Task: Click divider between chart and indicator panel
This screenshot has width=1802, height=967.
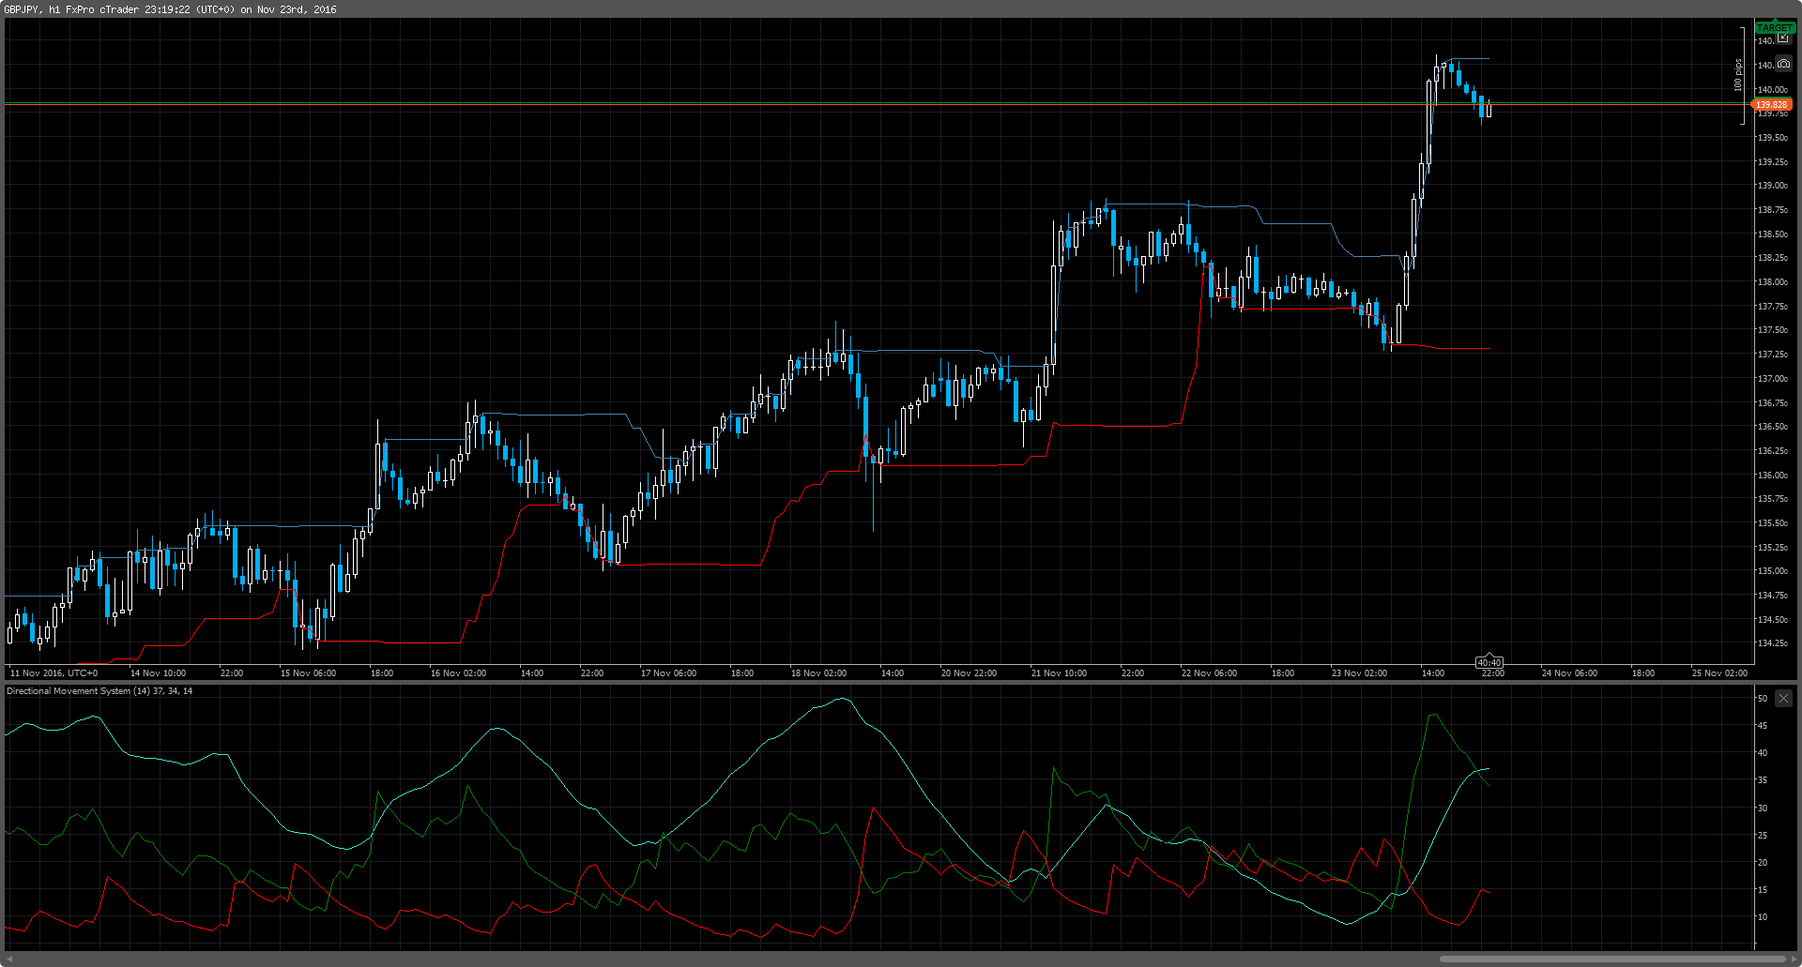Action: pyautogui.click(x=901, y=682)
